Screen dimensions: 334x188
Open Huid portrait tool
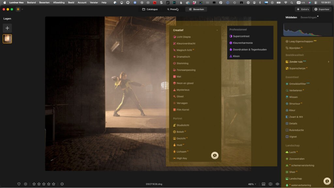(x=178, y=145)
